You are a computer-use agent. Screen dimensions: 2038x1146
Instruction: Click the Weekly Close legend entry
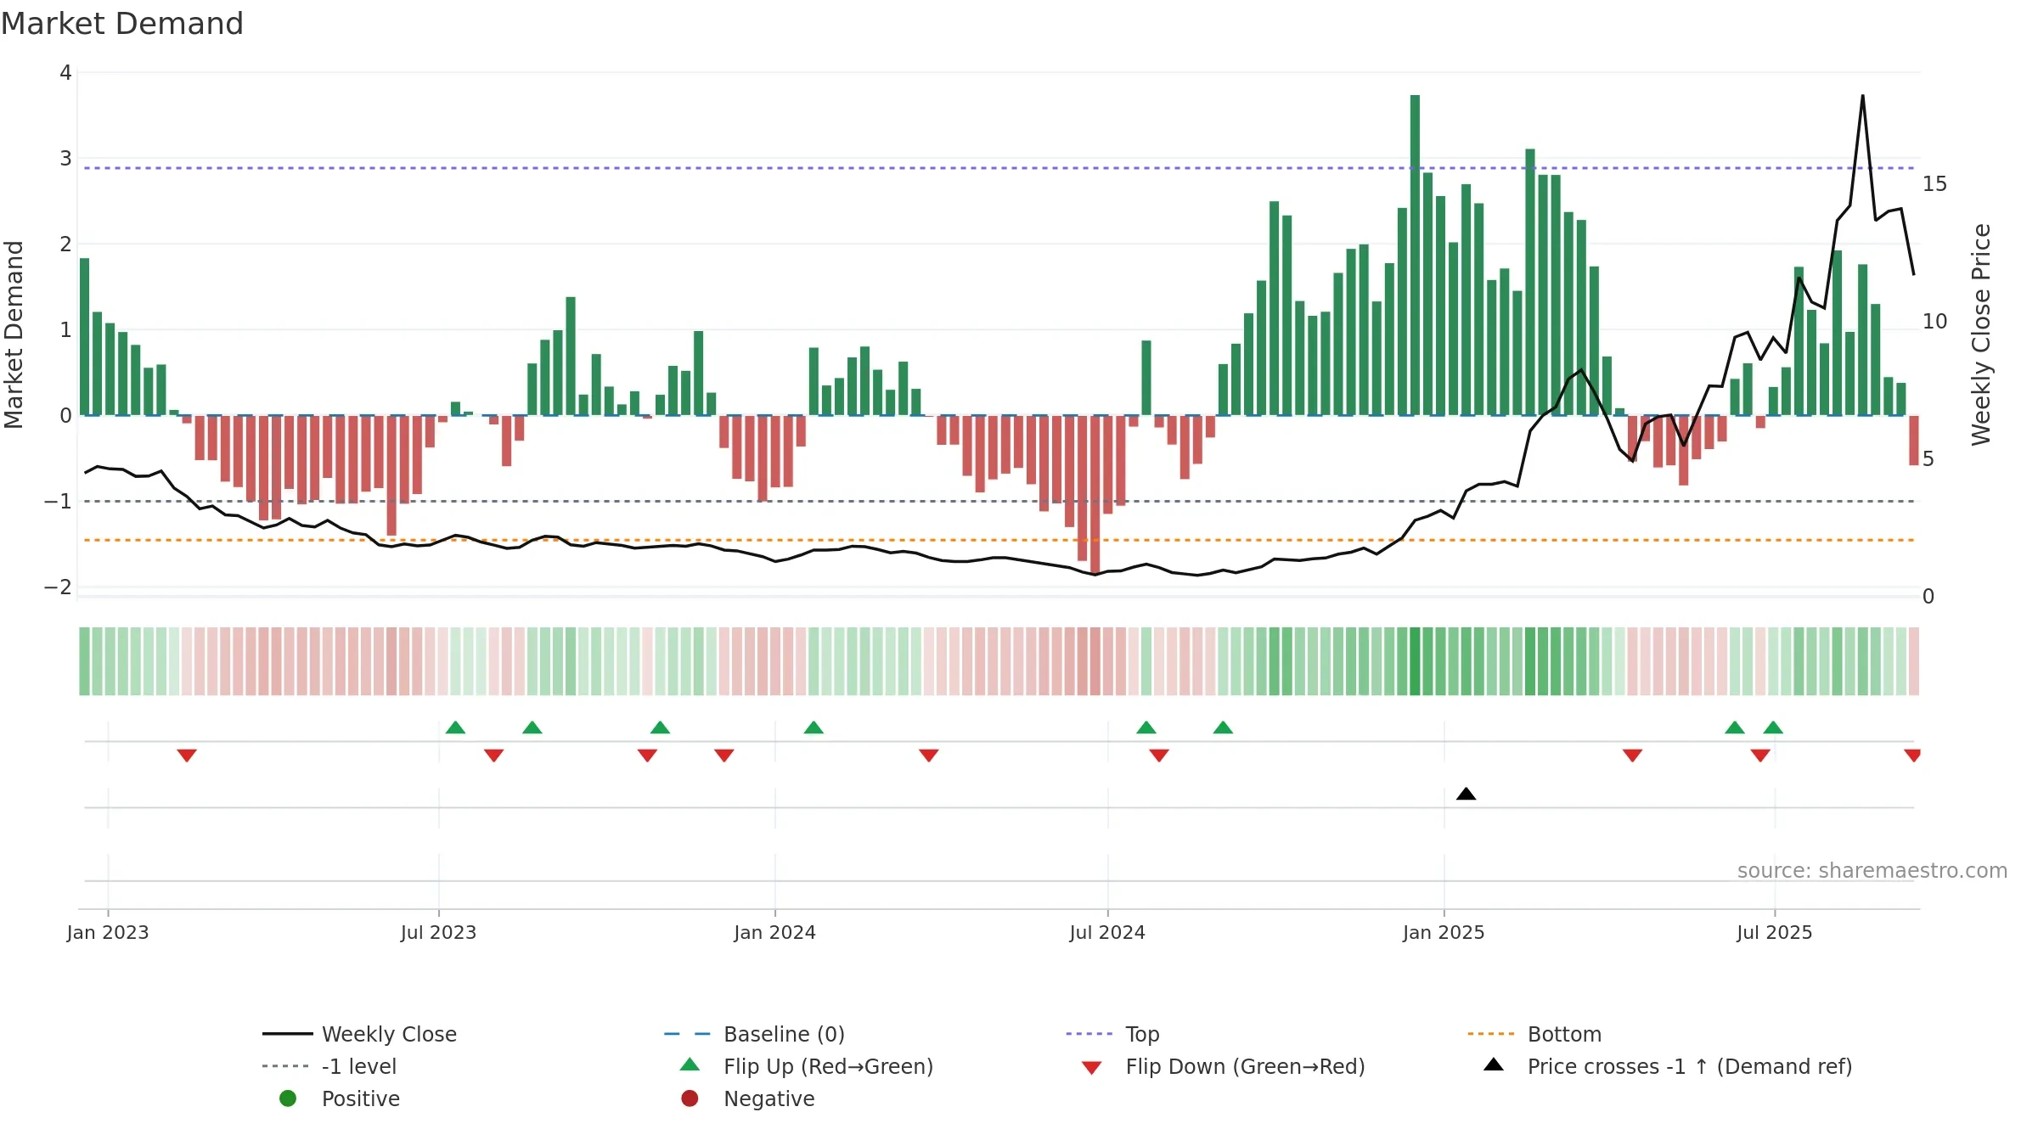pyautogui.click(x=359, y=1034)
